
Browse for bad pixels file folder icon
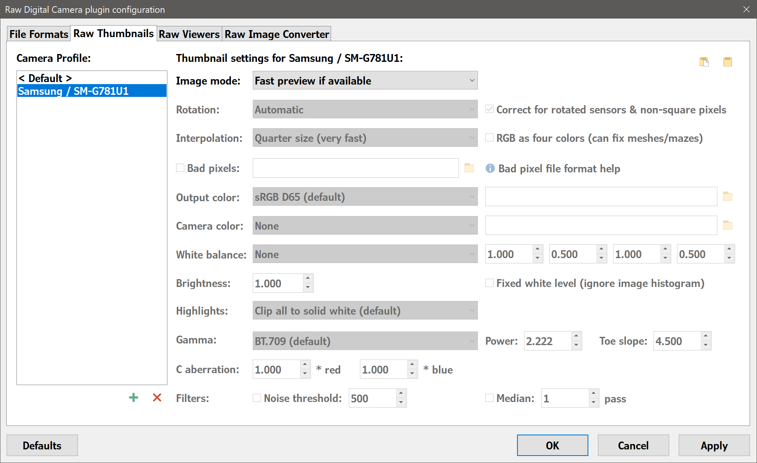469,168
